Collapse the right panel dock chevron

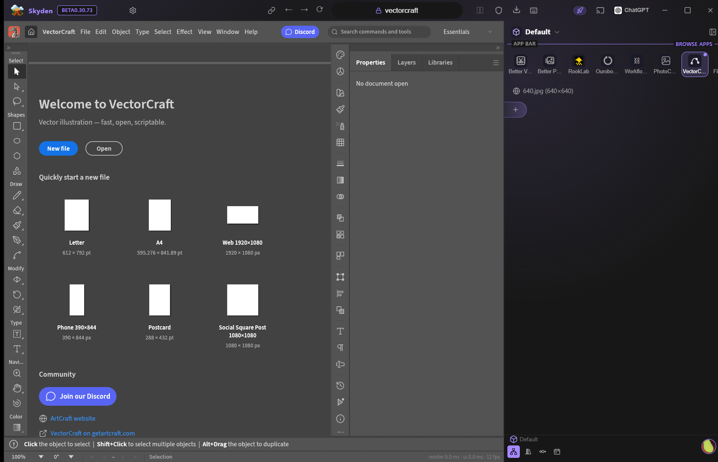[498, 48]
